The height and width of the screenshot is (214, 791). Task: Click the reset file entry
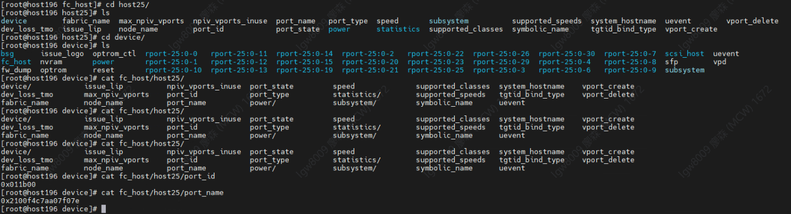pos(104,70)
